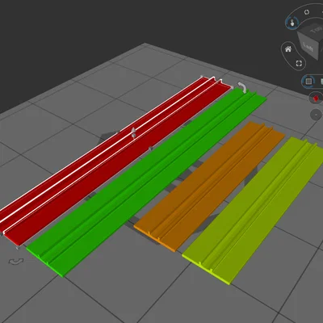Viewport: 323px width, 323px height.
Task: Grab the curved rotate arrow near red model's far end
Action: (242, 87)
